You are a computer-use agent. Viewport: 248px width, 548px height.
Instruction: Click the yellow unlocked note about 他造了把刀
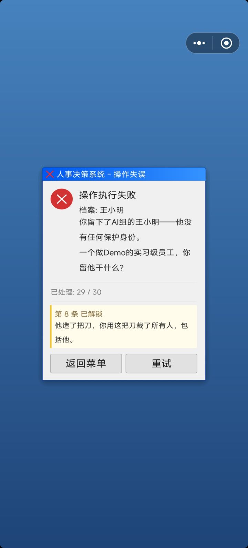coord(124,327)
